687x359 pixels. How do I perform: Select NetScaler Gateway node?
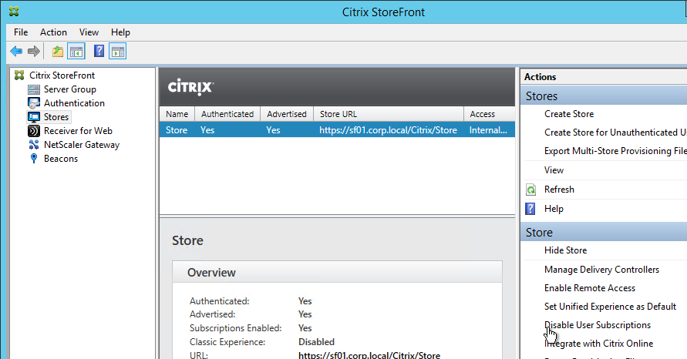coord(82,145)
